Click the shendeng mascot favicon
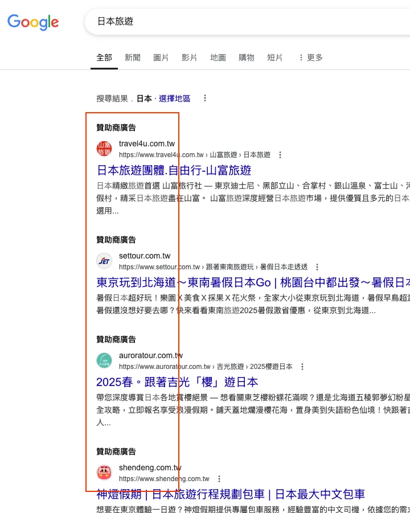The height and width of the screenshot is (513, 410). (104, 473)
